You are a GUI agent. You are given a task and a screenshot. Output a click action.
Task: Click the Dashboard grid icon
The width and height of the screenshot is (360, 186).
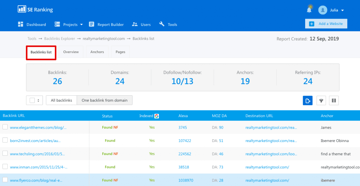[21, 24]
